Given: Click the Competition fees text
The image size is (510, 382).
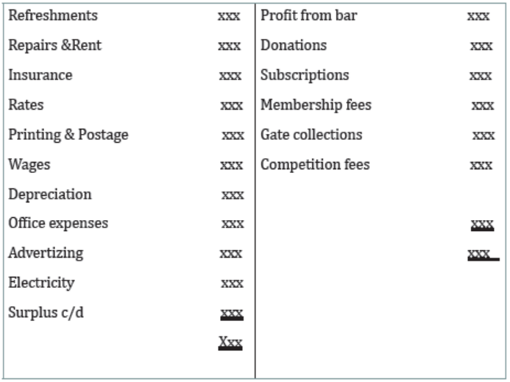Looking at the screenshot, I should pyautogui.click(x=315, y=165).
